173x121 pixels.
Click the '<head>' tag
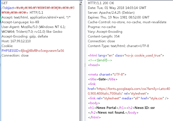(x=94, y=65)
